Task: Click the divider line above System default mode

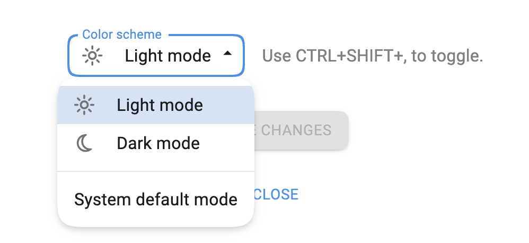Action: pyautogui.click(x=155, y=171)
